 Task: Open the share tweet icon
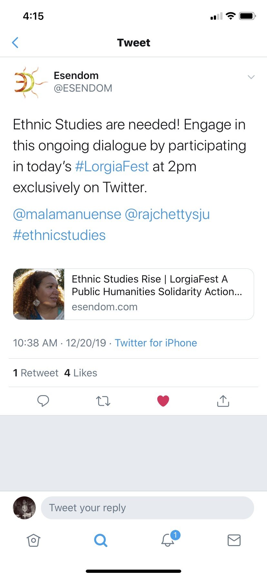pos(223,401)
